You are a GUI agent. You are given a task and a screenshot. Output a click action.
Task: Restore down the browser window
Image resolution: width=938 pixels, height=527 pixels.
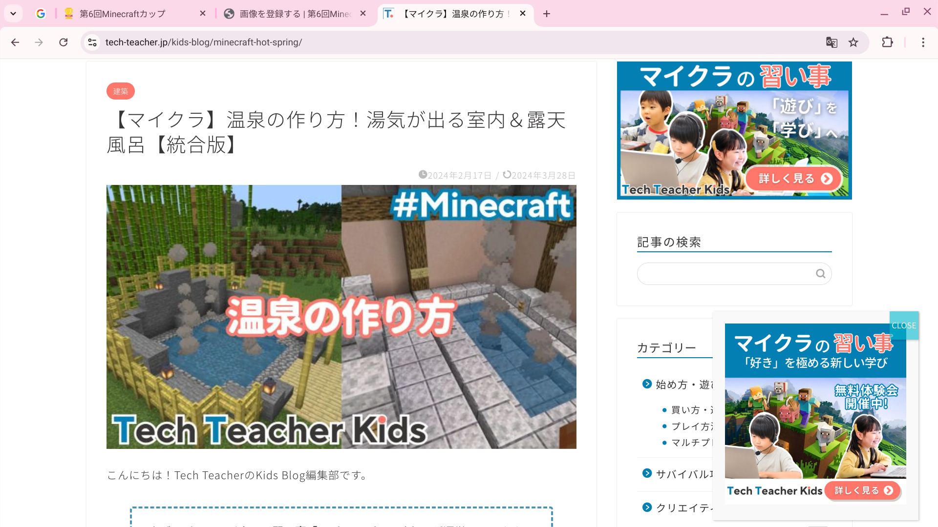pos(906,12)
